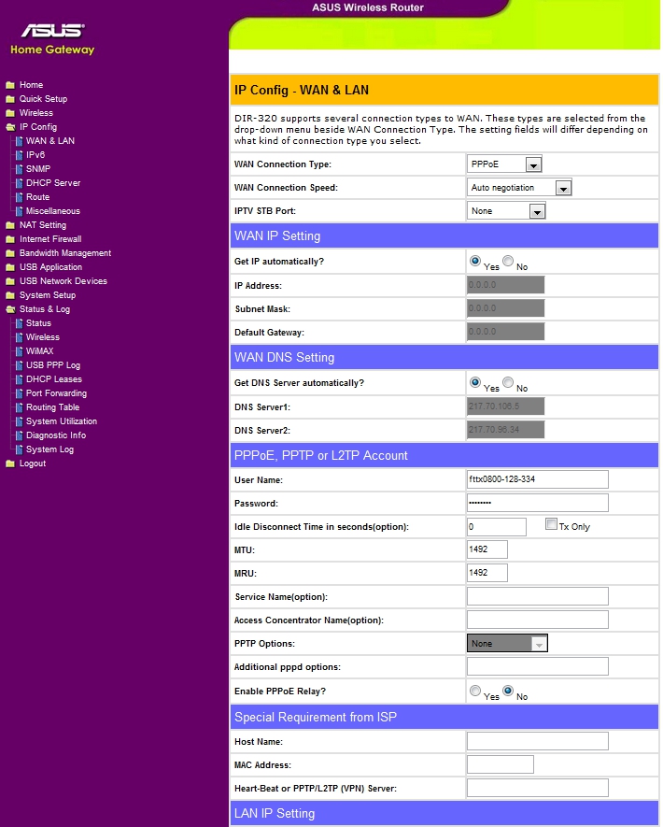Select Yes for Enable PPPoE Relay
Image resolution: width=663 pixels, height=827 pixels.
point(475,692)
